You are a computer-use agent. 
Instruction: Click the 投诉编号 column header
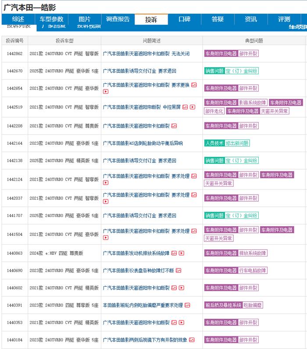point(15,41)
